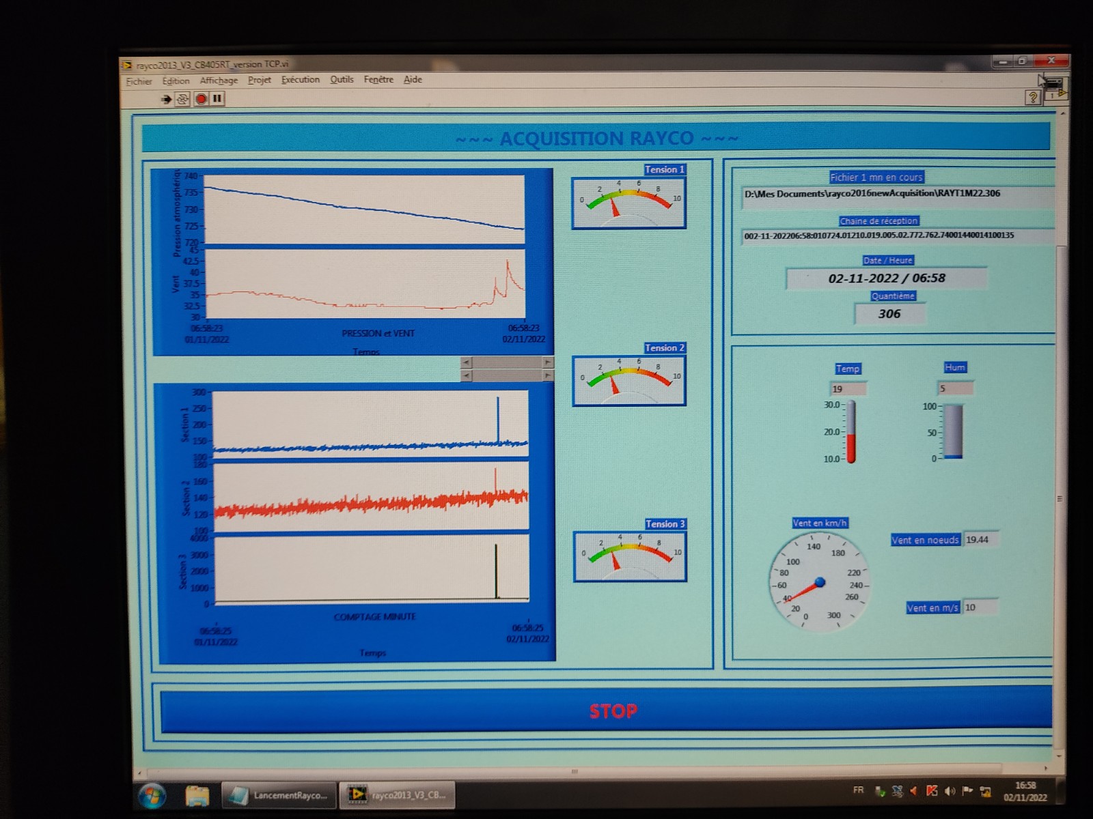1093x819 pixels.
Task: Click the volume speaker icon in system tray
Action: point(950,791)
